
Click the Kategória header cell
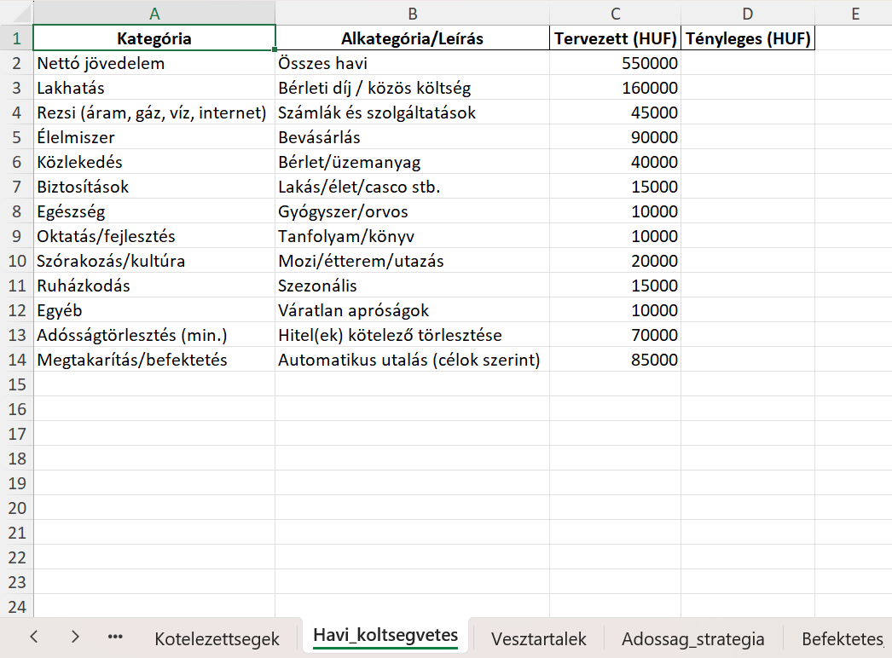pos(153,38)
